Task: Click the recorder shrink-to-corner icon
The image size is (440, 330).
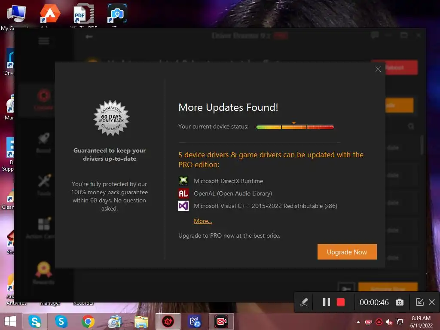Action: click(x=419, y=302)
